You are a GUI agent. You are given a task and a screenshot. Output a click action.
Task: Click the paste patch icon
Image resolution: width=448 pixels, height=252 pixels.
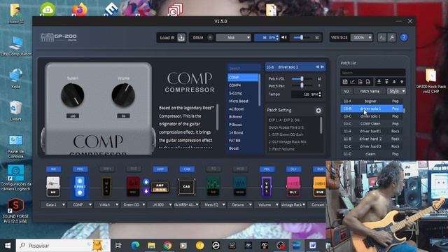[368, 82]
